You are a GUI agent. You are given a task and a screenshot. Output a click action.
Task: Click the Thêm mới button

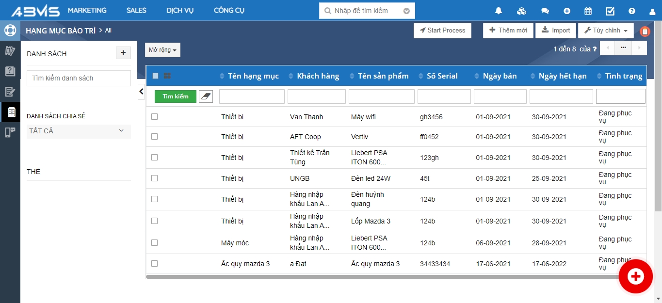tap(508, 31)
